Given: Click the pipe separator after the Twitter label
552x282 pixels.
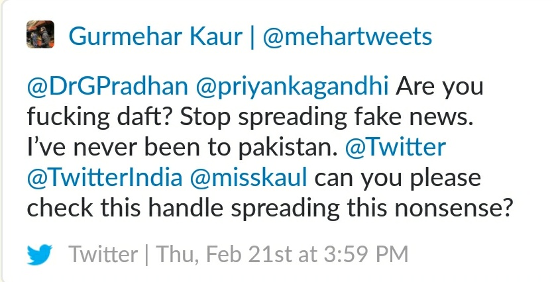Looking at the screenshot, I should [146, 255].
